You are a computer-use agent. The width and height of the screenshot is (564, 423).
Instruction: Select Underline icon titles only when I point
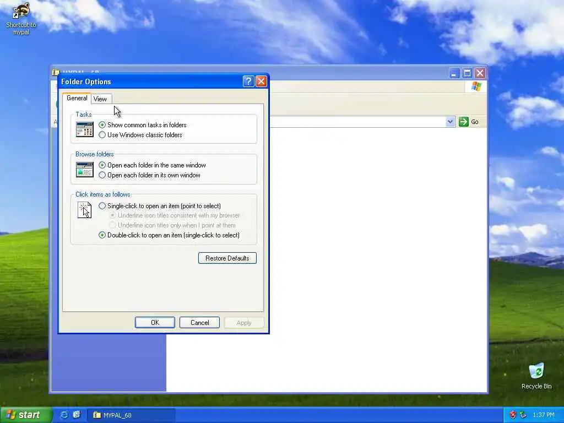point(172,225)
